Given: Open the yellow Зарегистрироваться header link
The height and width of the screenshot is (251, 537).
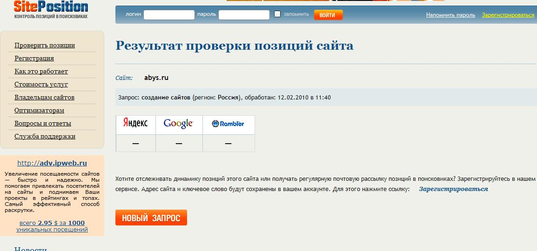Looking at the screenshot, I should pyautogui.click(x=508, y=15).
